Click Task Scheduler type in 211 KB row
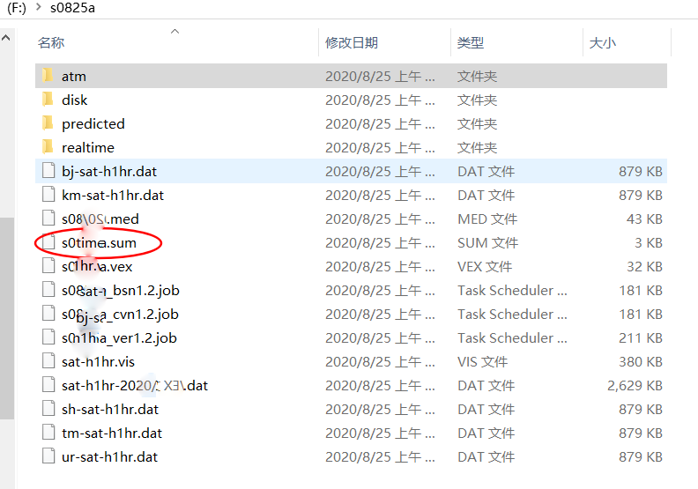698x489 pixels. tap(512, 338)
